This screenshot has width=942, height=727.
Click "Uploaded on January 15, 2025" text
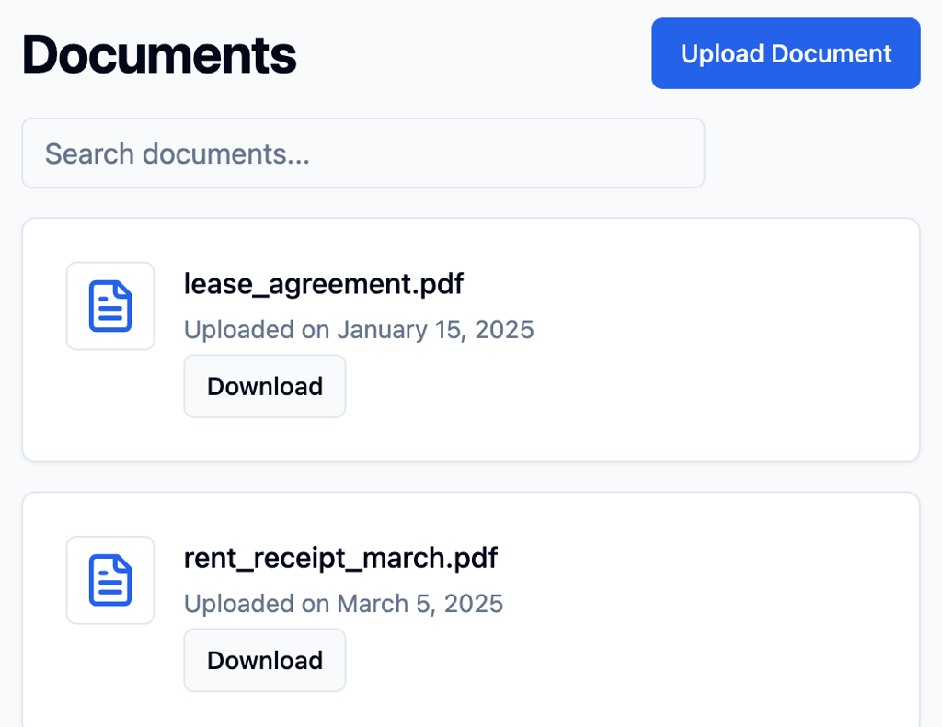[x=359, y=330]
